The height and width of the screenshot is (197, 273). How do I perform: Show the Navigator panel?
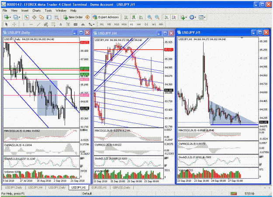coord(41,17)
